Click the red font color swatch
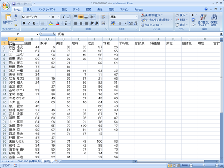The image size is (224, 168). [x=58, y=23]
